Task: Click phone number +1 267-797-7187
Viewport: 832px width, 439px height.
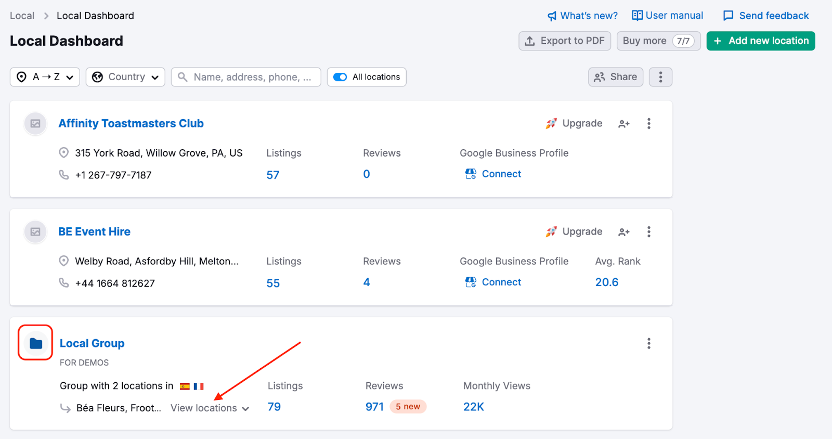Action: (x=113, y=175)
